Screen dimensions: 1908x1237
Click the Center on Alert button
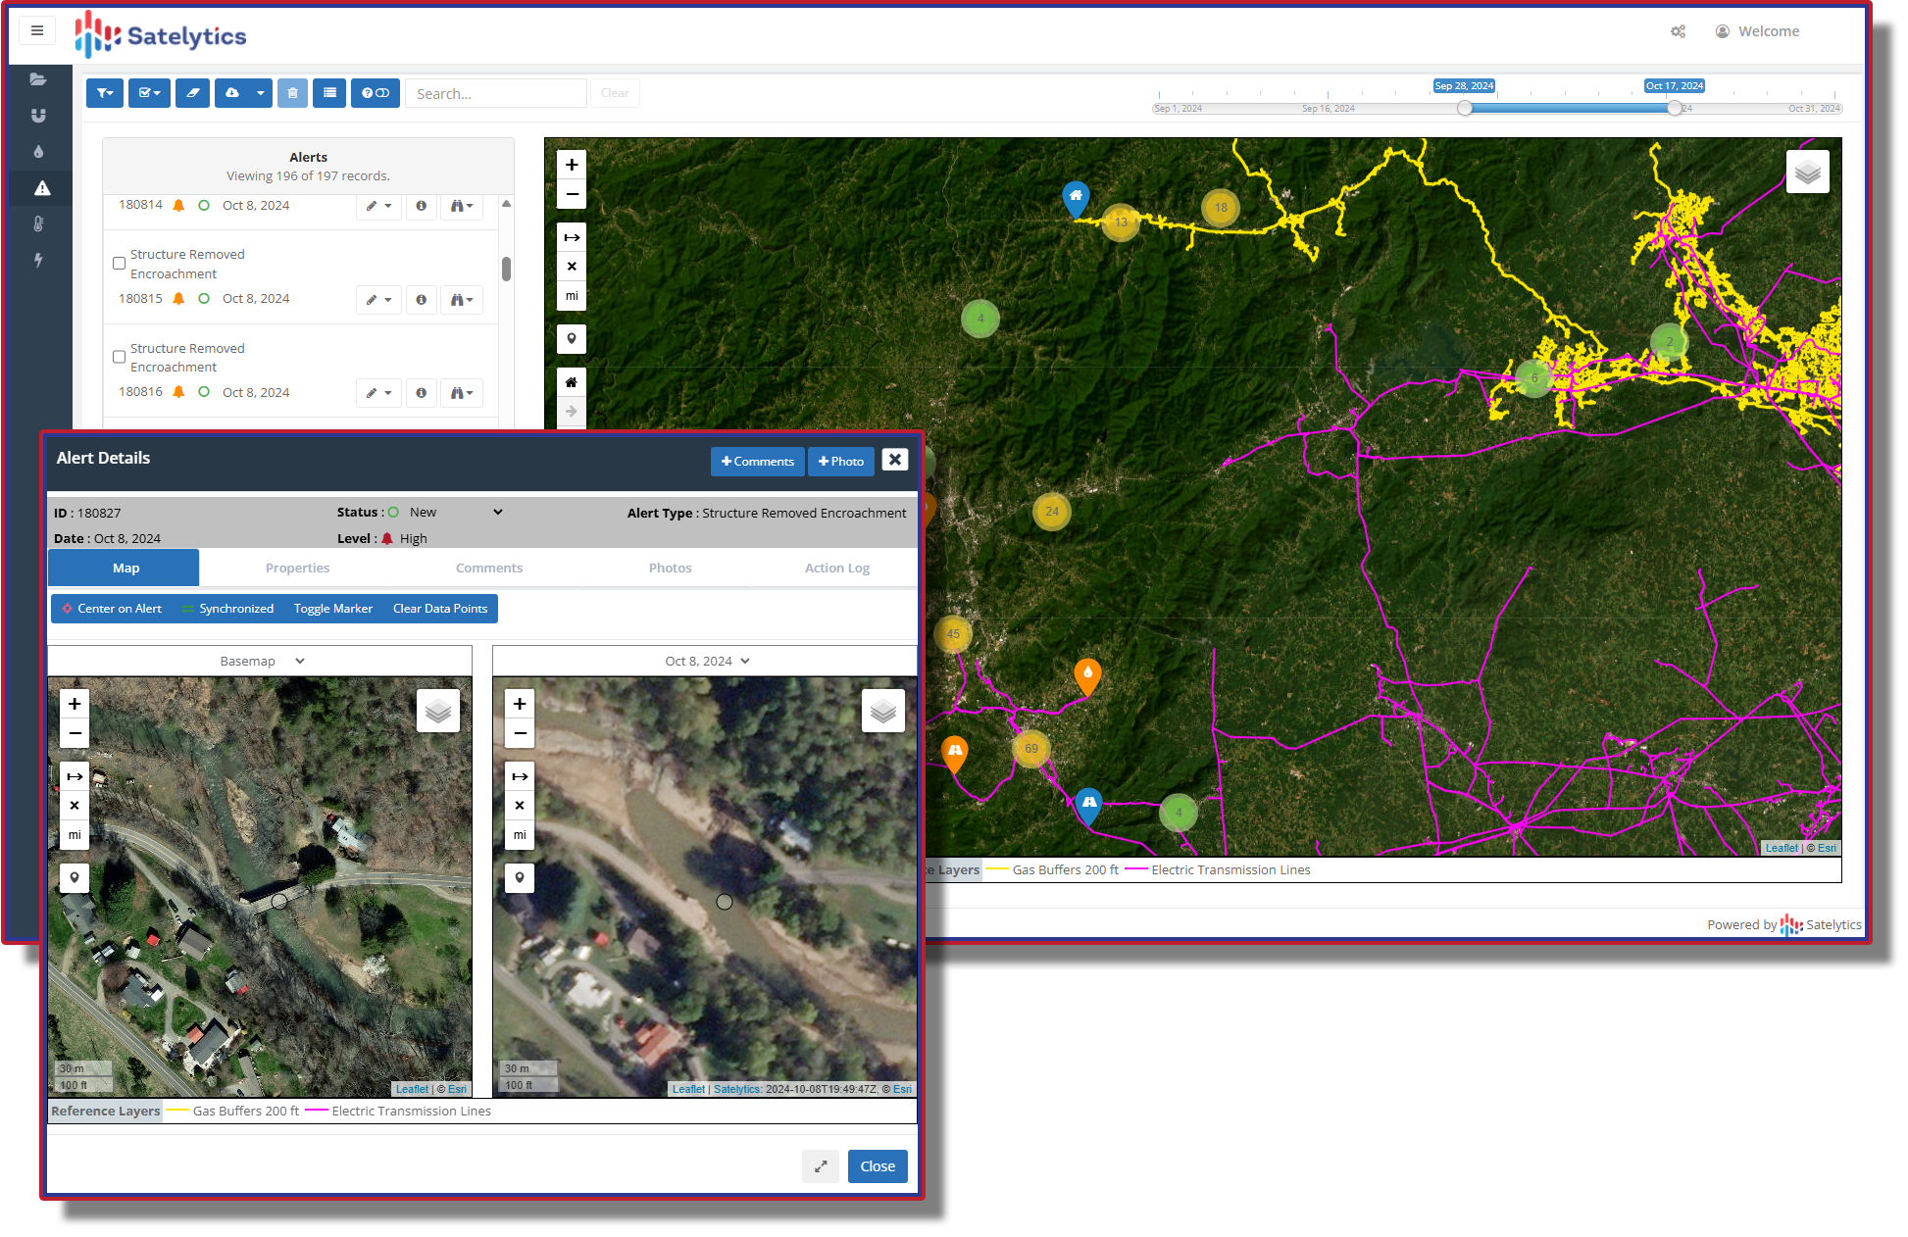[111, 609]
